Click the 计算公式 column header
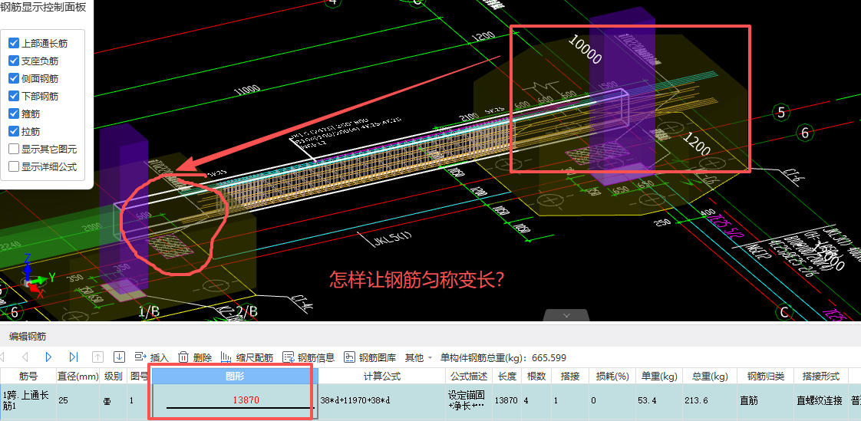 point(382,376)
